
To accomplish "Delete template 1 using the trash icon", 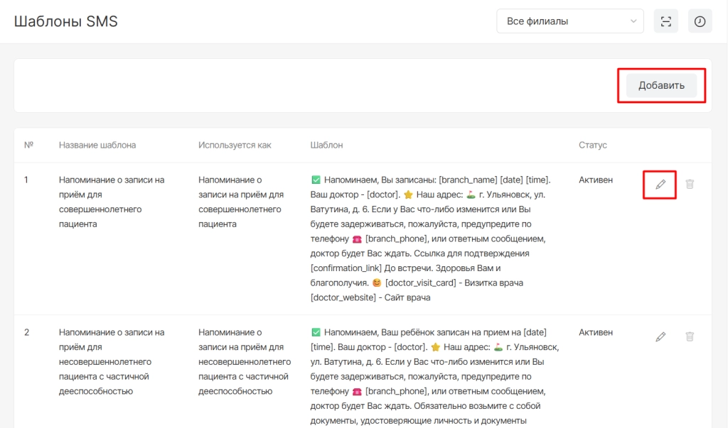I will point(690,185).
